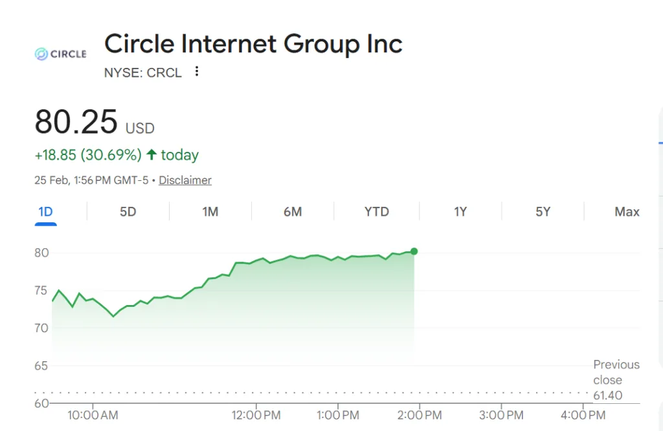Select the Previous close 61.40 label

(x=616, y=380)
